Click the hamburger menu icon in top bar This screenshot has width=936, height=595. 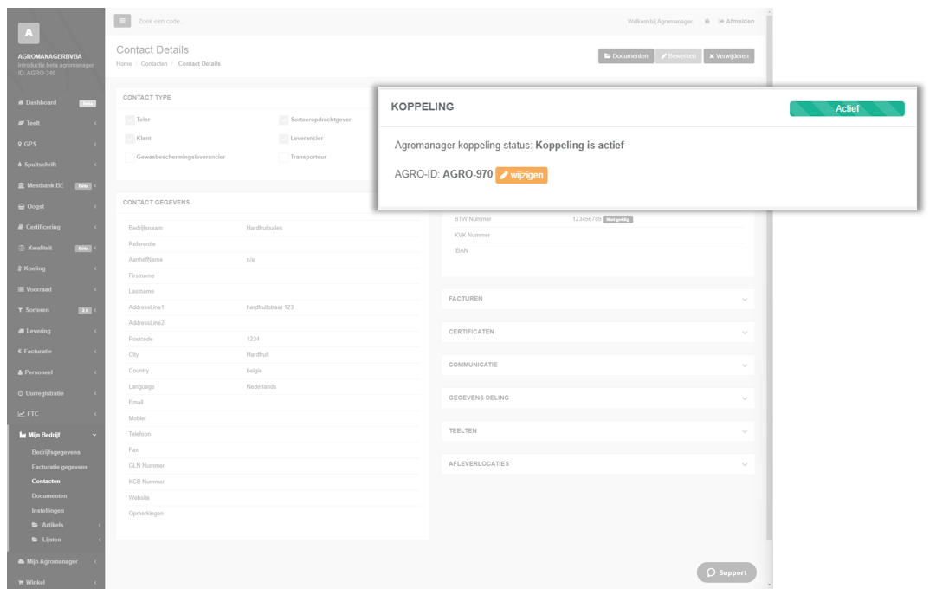point(122,21)
